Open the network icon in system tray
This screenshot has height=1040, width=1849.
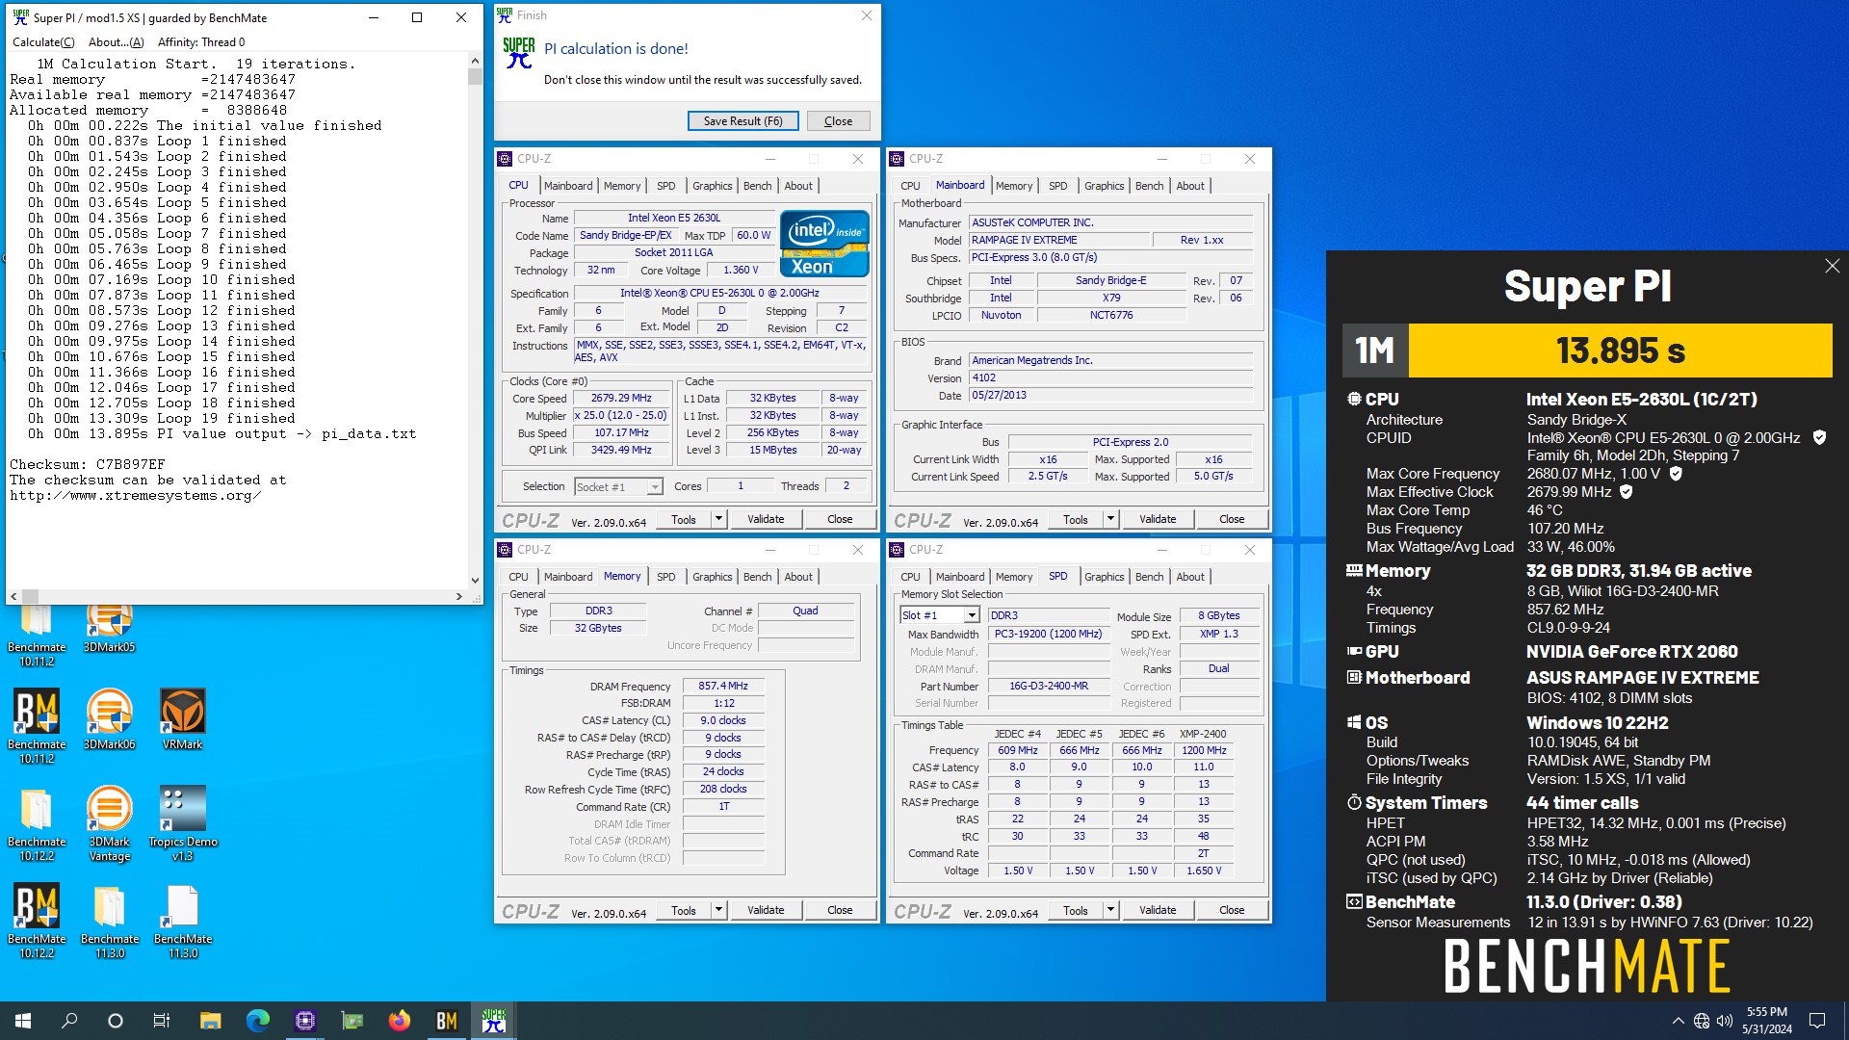(x=1702, y=1021)
